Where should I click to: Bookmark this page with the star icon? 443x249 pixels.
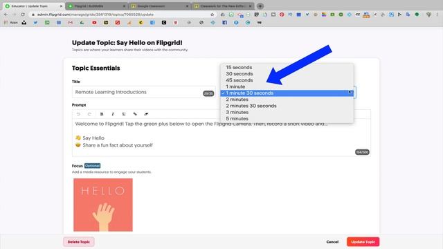[213, 15]
